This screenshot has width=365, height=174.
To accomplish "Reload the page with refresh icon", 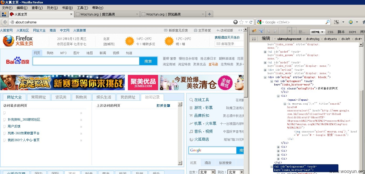I will [251, 22].
